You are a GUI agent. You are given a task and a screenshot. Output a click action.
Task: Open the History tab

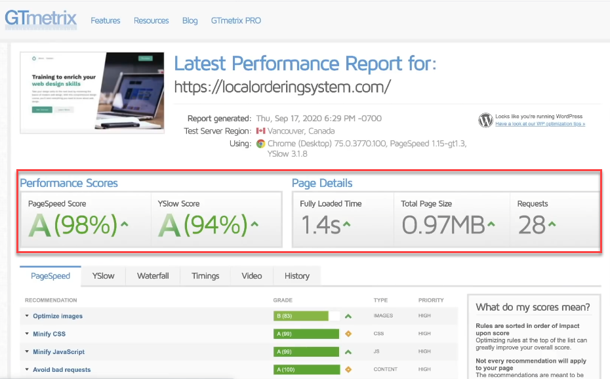[x=297, y=276]
